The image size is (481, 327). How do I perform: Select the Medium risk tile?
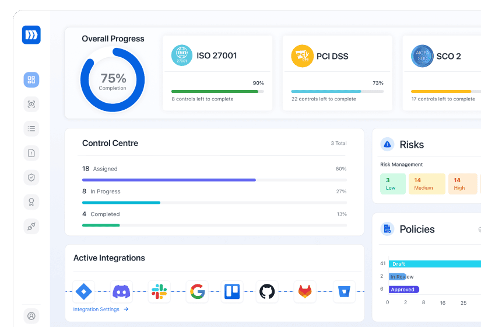pos(426,184)
